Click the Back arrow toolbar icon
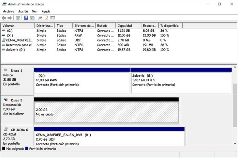Viewport: 238px width, 158px height. [x=4, y=18]
